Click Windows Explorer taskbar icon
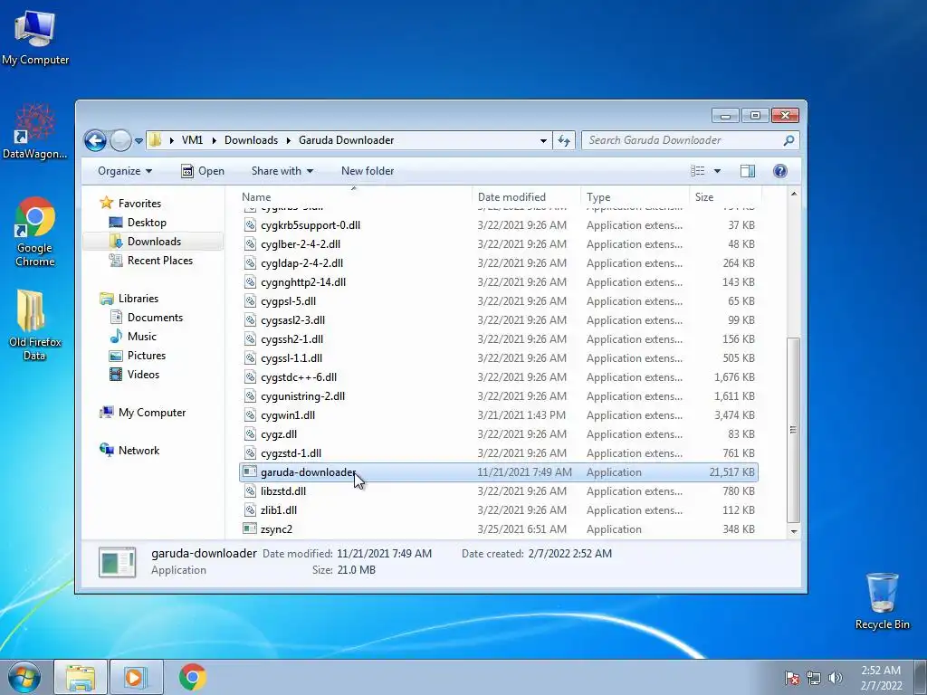Image resolution: width=927 pixels, height=695 pixels. click(81, 677)
